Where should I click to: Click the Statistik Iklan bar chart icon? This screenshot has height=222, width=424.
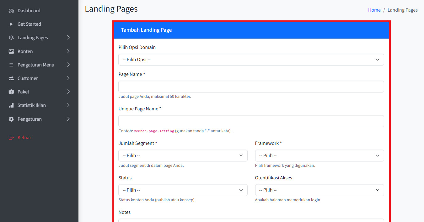(11, 105)
